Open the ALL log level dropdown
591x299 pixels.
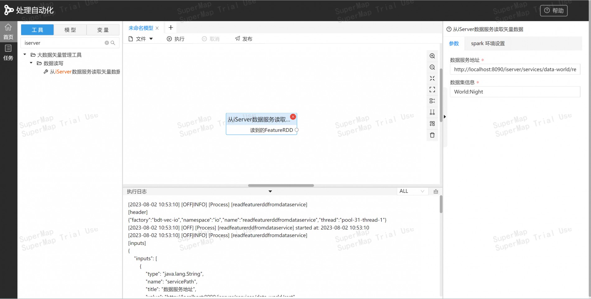[412, 191]
